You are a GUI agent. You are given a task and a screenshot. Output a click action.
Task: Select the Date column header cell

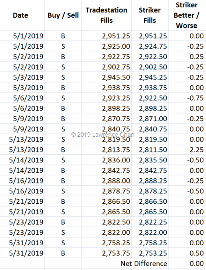pyautogui.click(x=22, y=15)
